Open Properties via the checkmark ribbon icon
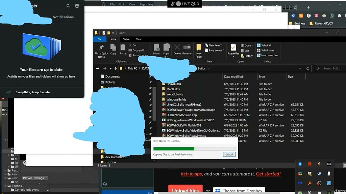 click(233, 50)
